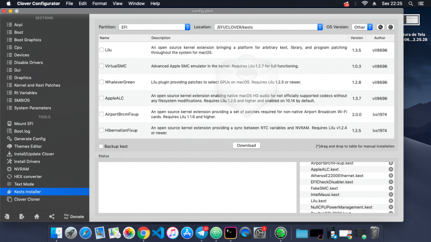
Task: Open the Location dropdown
Action: point(268,27)
